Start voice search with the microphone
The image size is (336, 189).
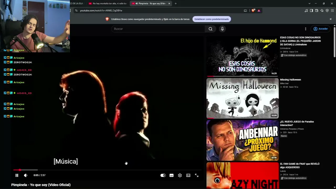coord(222,29)
